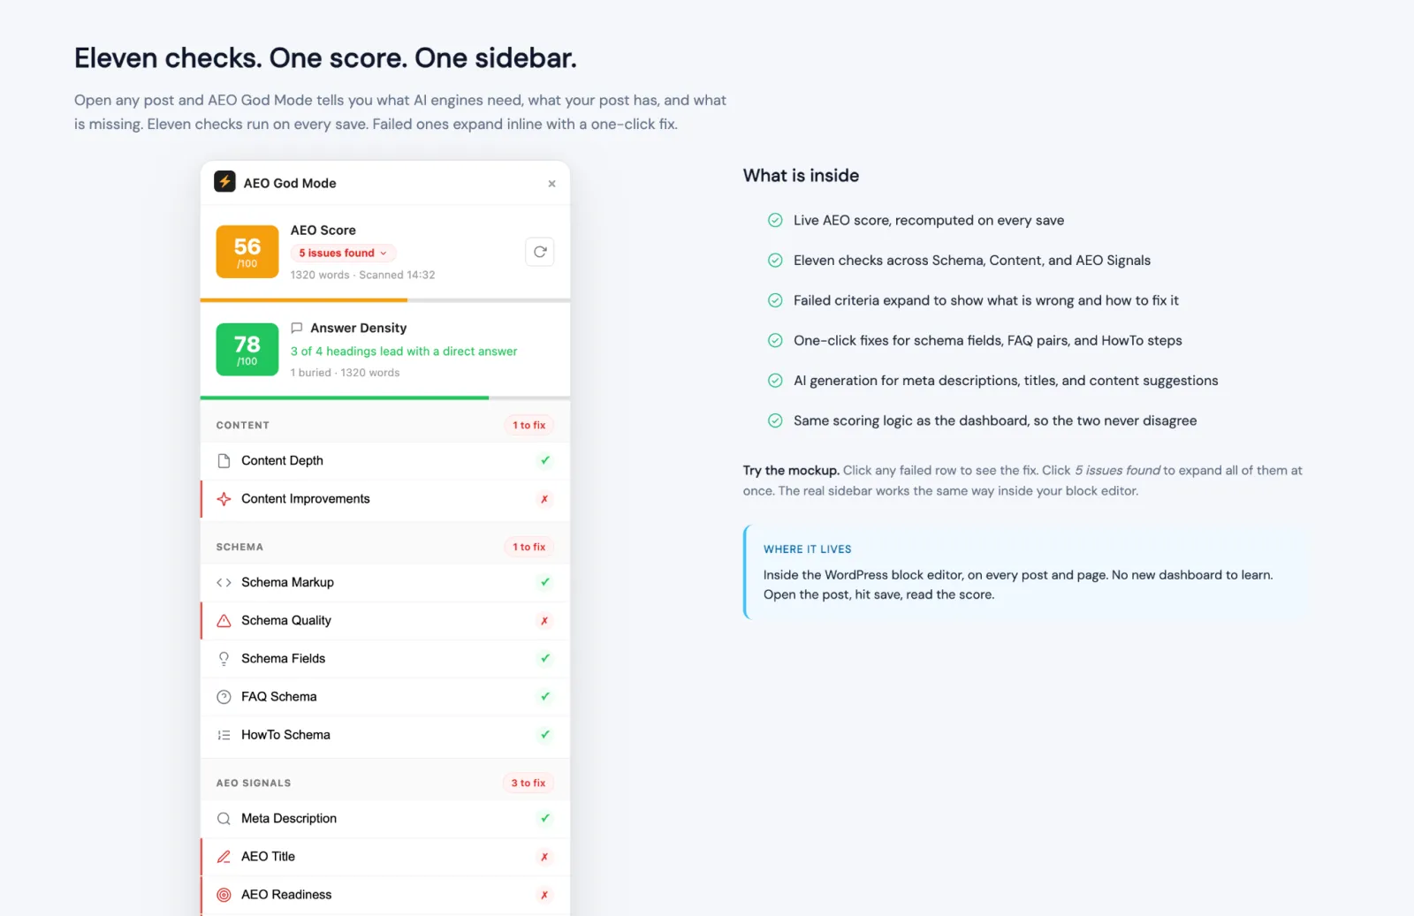Click the Content Depth document icon

click(224, 460)
